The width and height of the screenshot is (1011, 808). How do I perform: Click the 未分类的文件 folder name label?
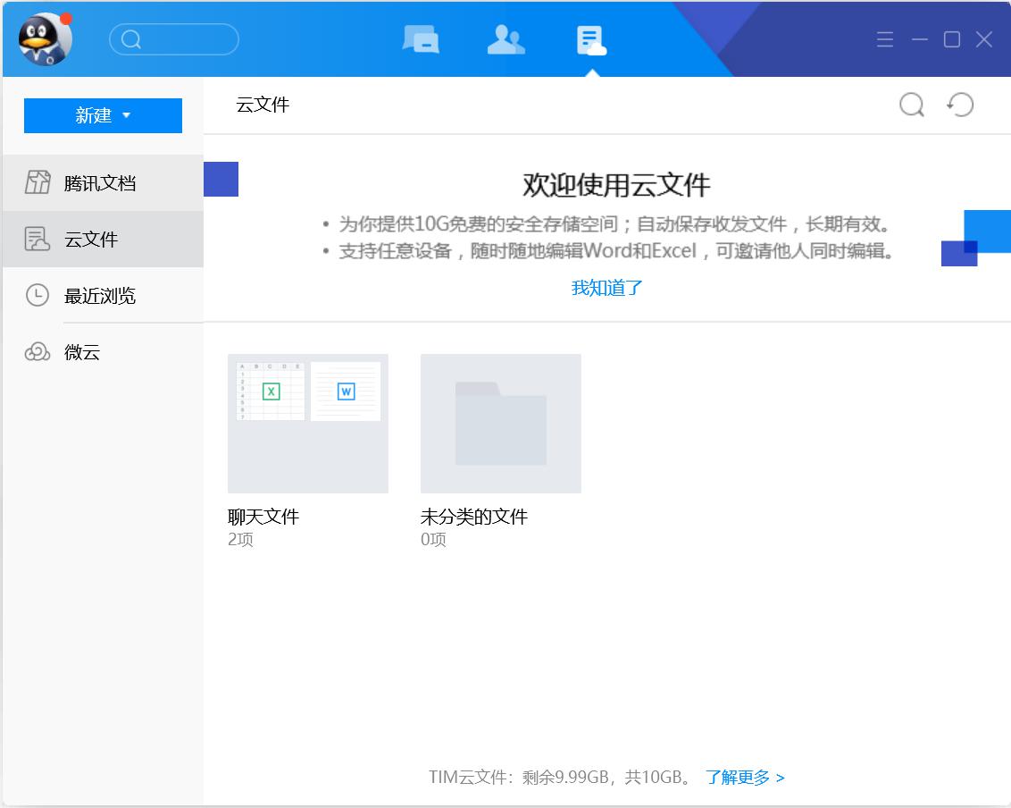(474, 517)
